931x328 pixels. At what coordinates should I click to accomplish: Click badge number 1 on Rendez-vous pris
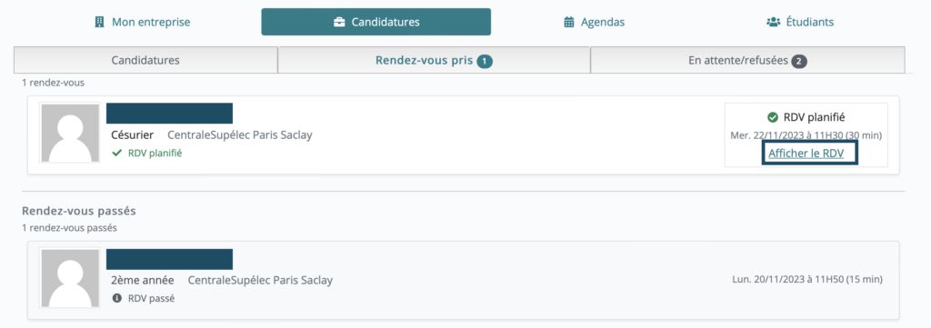pyautogui.click(x=485, y=61)
